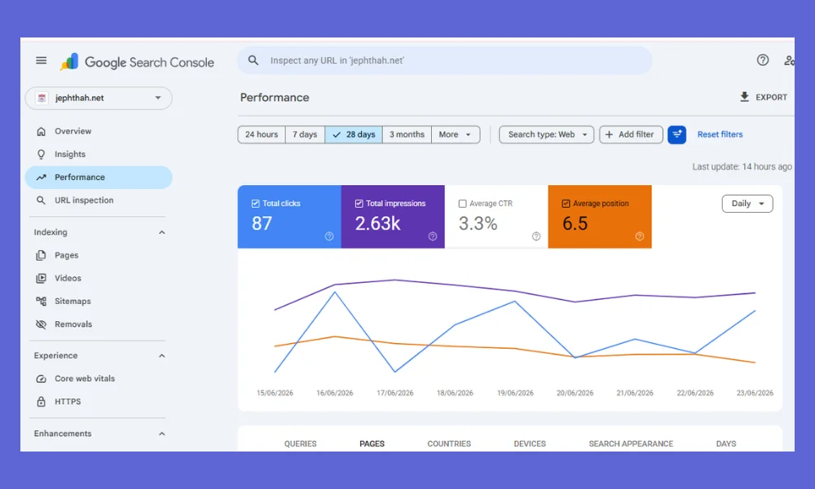
Task: Switch to the COUNTRIES tab
Action: pos(449,444)
